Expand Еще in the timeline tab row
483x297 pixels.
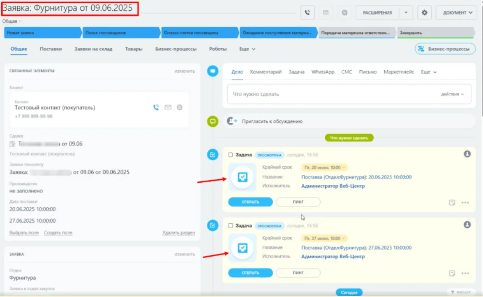point(429,72)
